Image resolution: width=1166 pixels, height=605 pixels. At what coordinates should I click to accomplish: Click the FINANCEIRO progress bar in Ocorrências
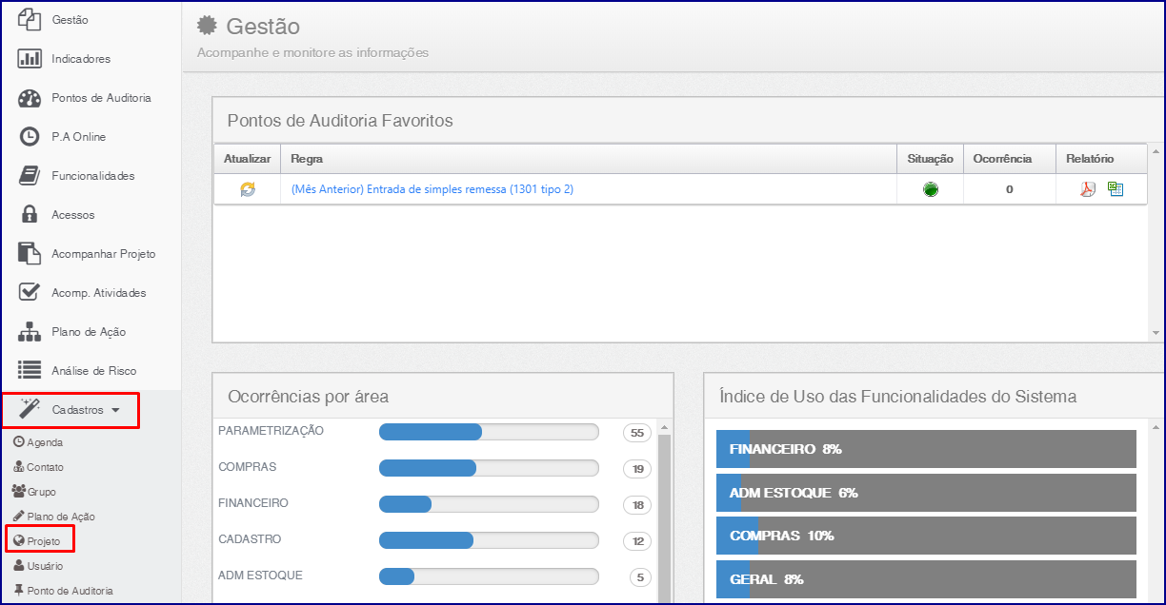[489, 504]
